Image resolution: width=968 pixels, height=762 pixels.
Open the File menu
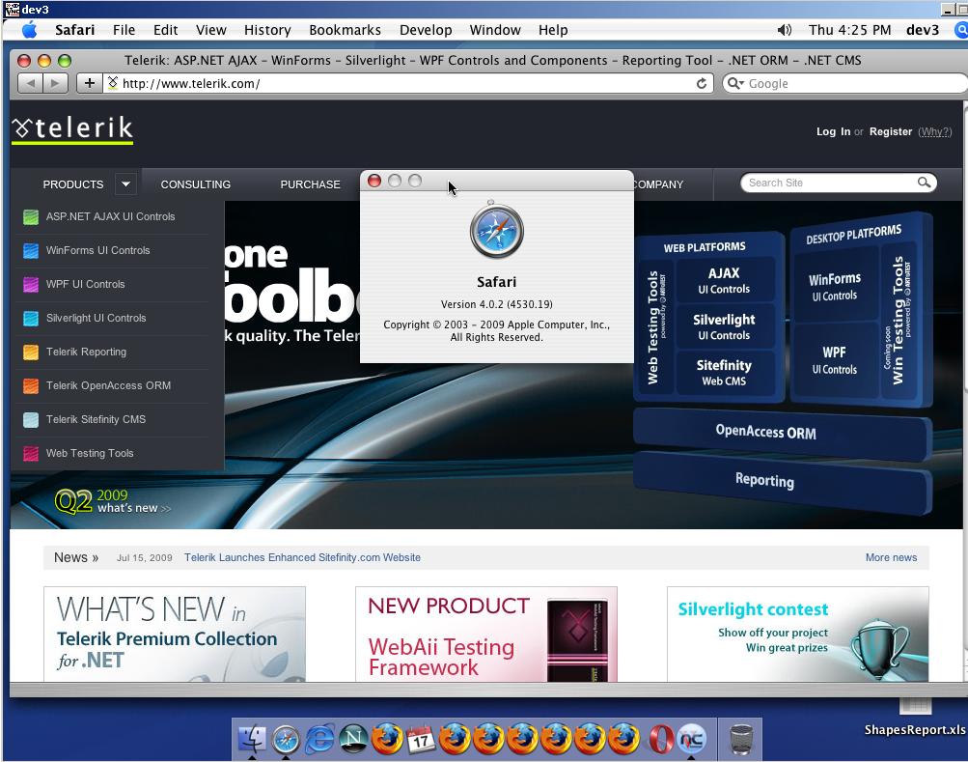pos(124,30)
